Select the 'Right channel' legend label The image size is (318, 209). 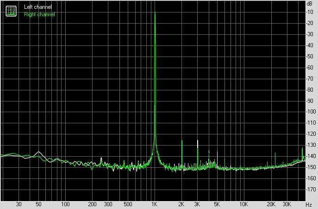point(39,14)
